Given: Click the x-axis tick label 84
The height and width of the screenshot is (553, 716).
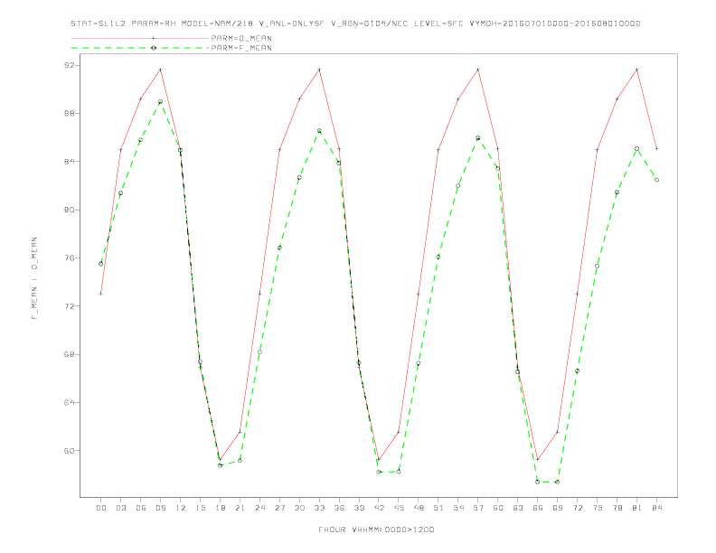Looking at the screenshot, I should (656, 508).
